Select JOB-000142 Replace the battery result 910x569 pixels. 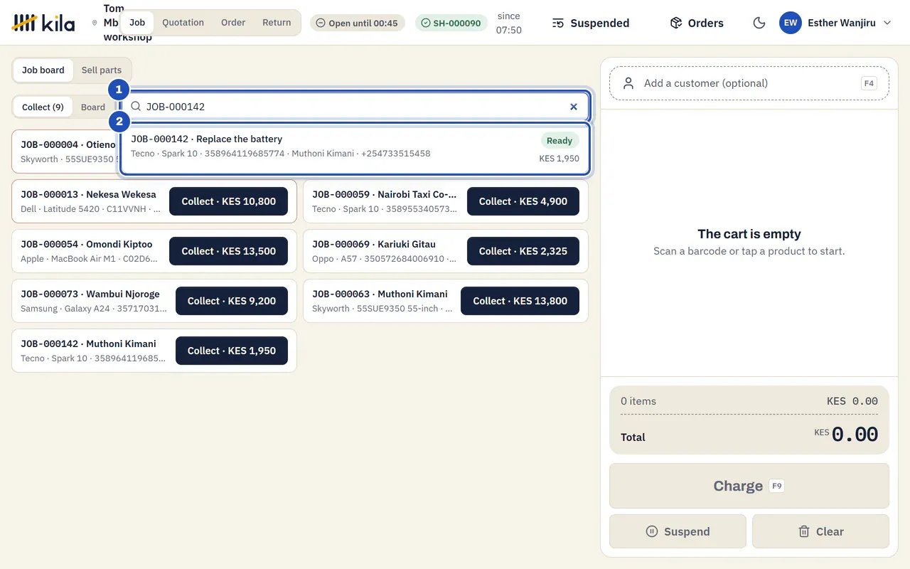pos(355,149)
